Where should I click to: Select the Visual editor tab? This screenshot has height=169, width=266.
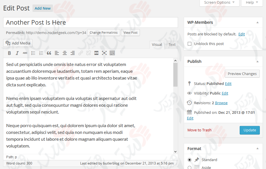157,44
